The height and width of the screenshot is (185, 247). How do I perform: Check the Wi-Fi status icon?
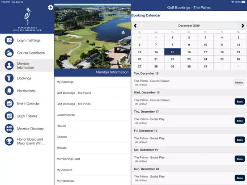point(233,2)
